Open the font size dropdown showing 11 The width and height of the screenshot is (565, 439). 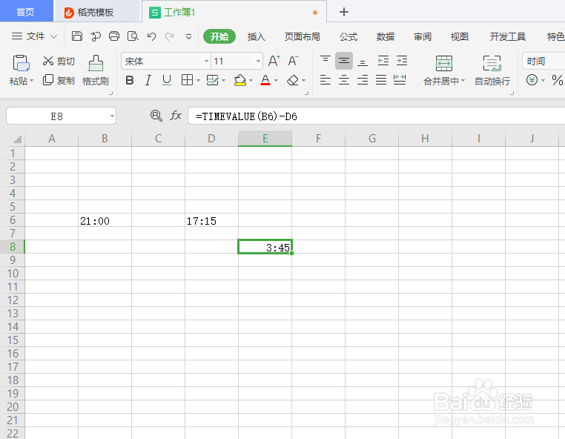click(258, 62)
